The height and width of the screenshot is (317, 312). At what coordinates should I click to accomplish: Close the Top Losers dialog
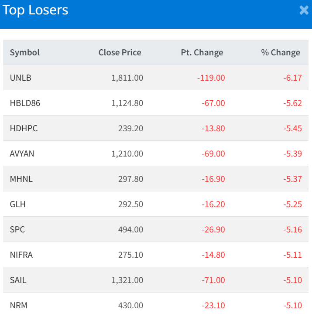(x=304, y=10)
